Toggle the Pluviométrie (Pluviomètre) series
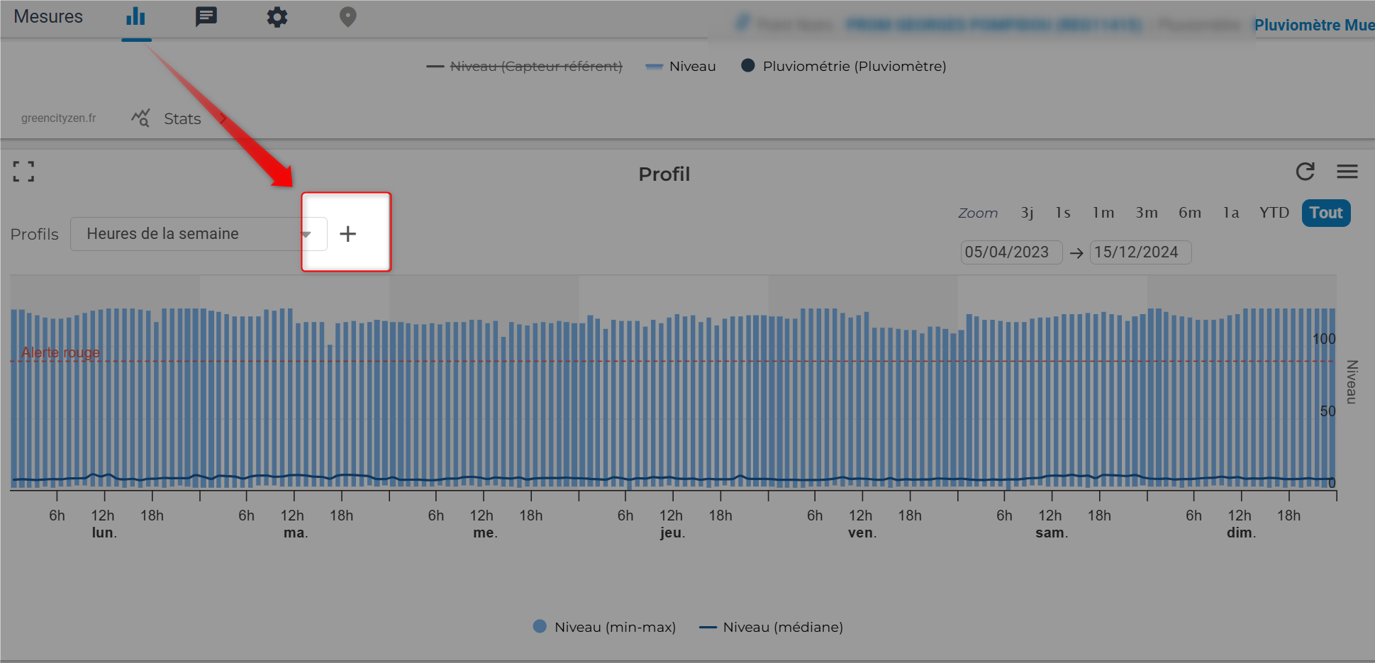This screenshot has height=663, width=1375. [853, 67]
